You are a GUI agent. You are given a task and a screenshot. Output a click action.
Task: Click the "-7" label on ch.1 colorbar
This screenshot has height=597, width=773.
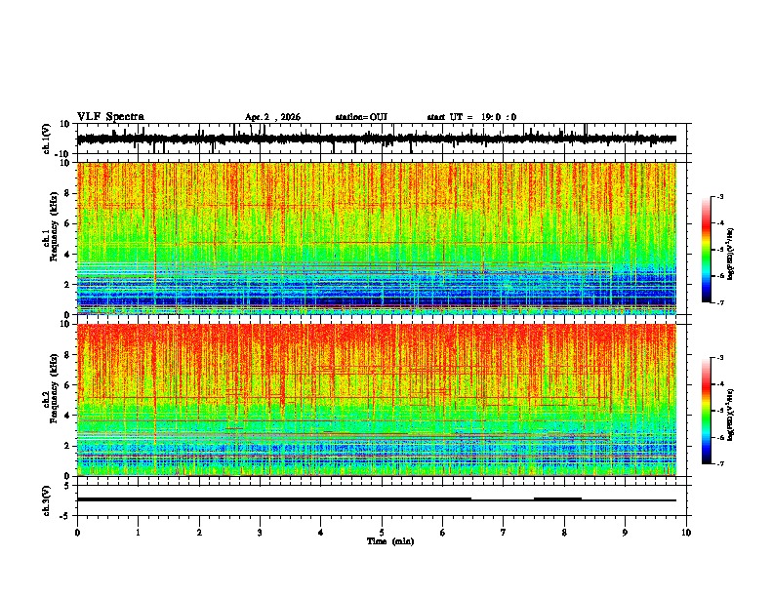click(x=719, y=302)
